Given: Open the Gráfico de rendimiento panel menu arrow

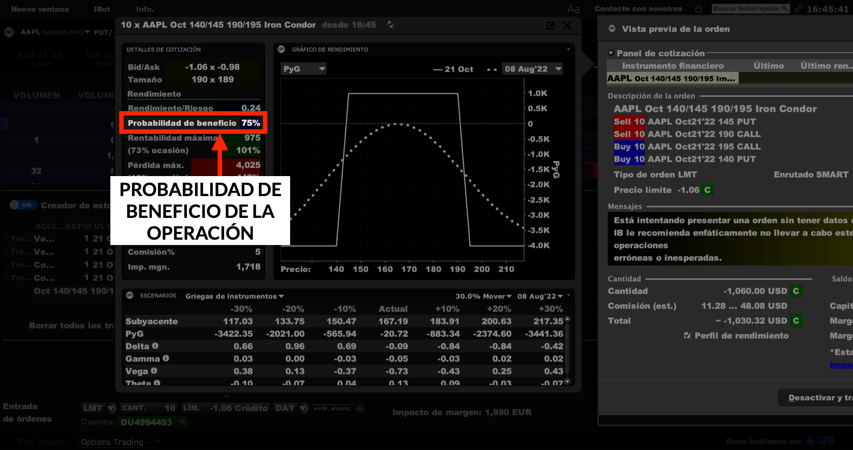Looking at the screenshot, I should (x=568, y=49).
